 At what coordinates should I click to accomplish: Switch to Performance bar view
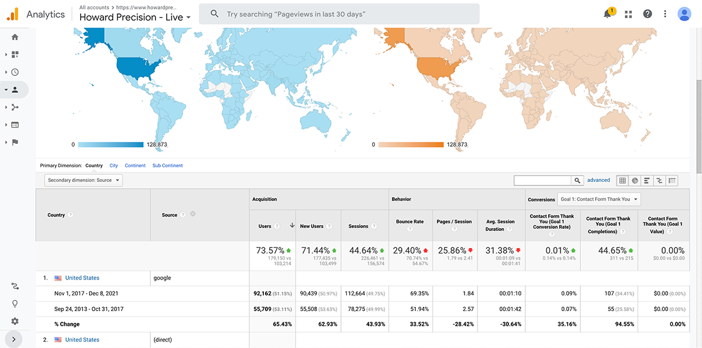point(647,180)
